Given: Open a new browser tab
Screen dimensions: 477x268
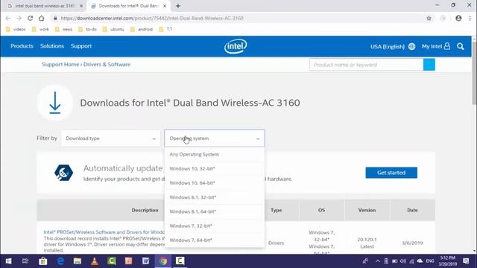Looking at the screenshot, I should (x=178, y=6).
